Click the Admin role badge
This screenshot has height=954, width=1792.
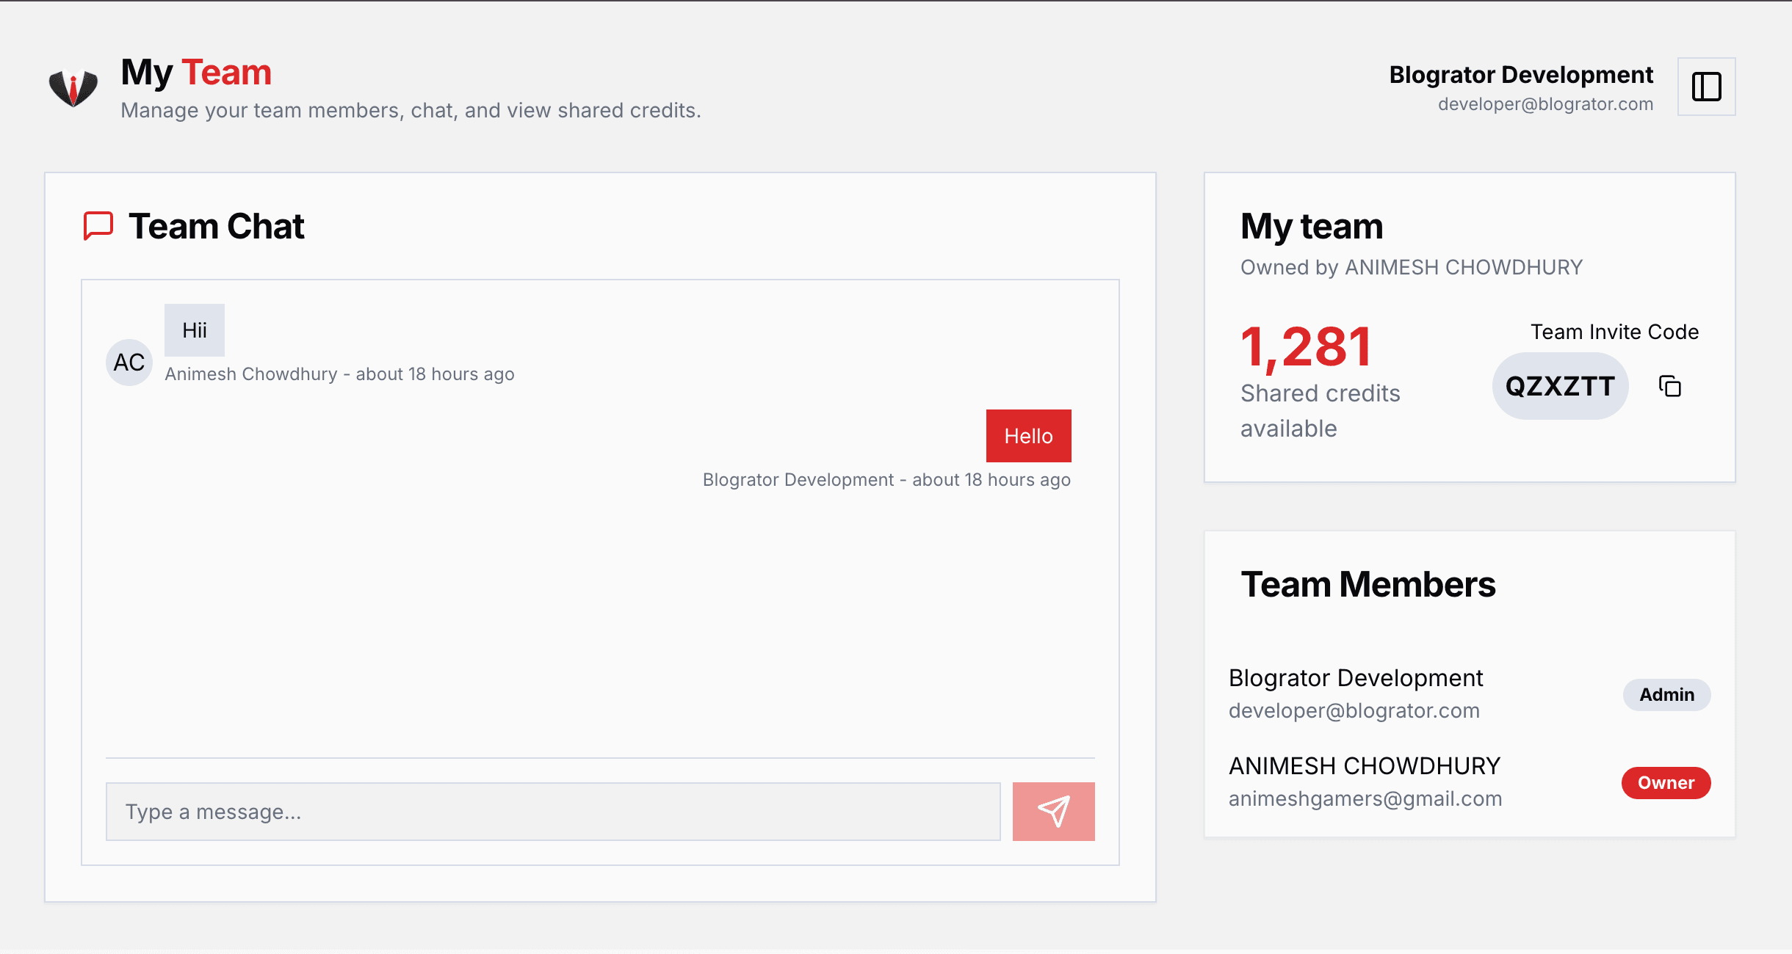pos(1666,694)
